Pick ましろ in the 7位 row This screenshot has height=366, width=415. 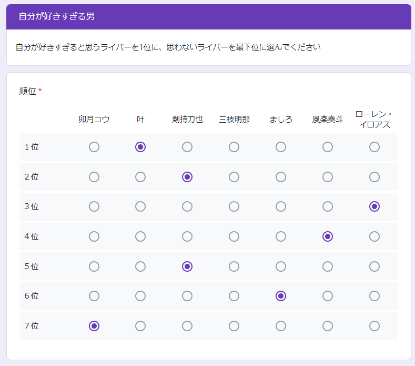point(281,326)
